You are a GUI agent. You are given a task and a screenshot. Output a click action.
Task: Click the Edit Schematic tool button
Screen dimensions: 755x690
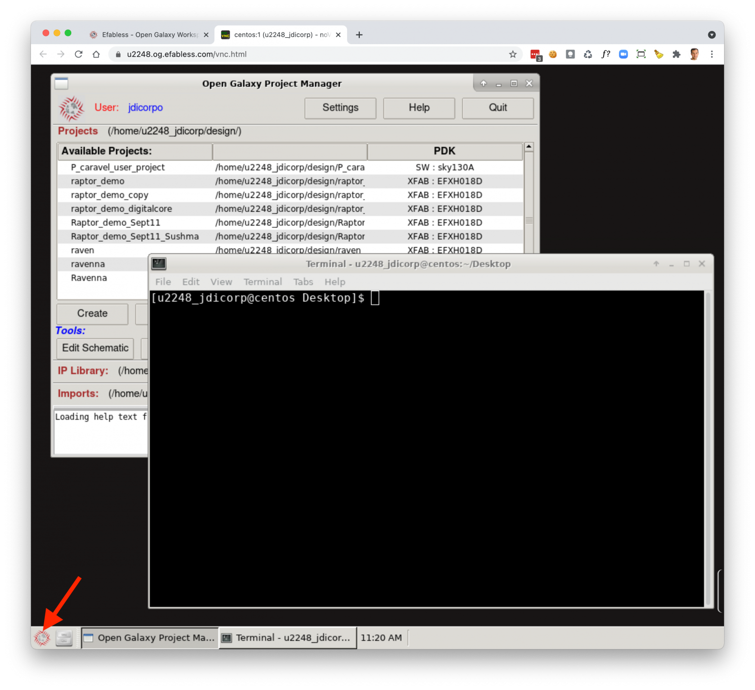coord(95,348)
